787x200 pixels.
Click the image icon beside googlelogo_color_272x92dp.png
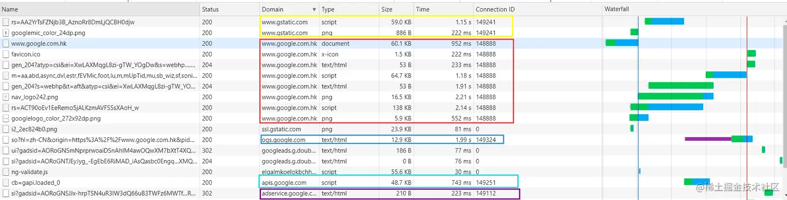pos(6,118)
